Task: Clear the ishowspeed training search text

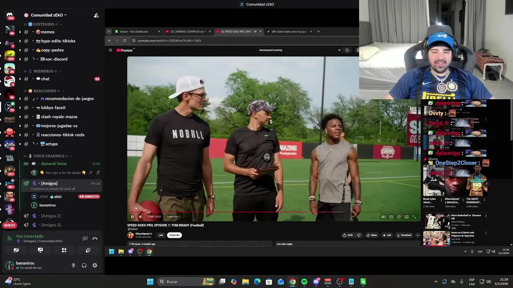Action: tap(339, 50)
